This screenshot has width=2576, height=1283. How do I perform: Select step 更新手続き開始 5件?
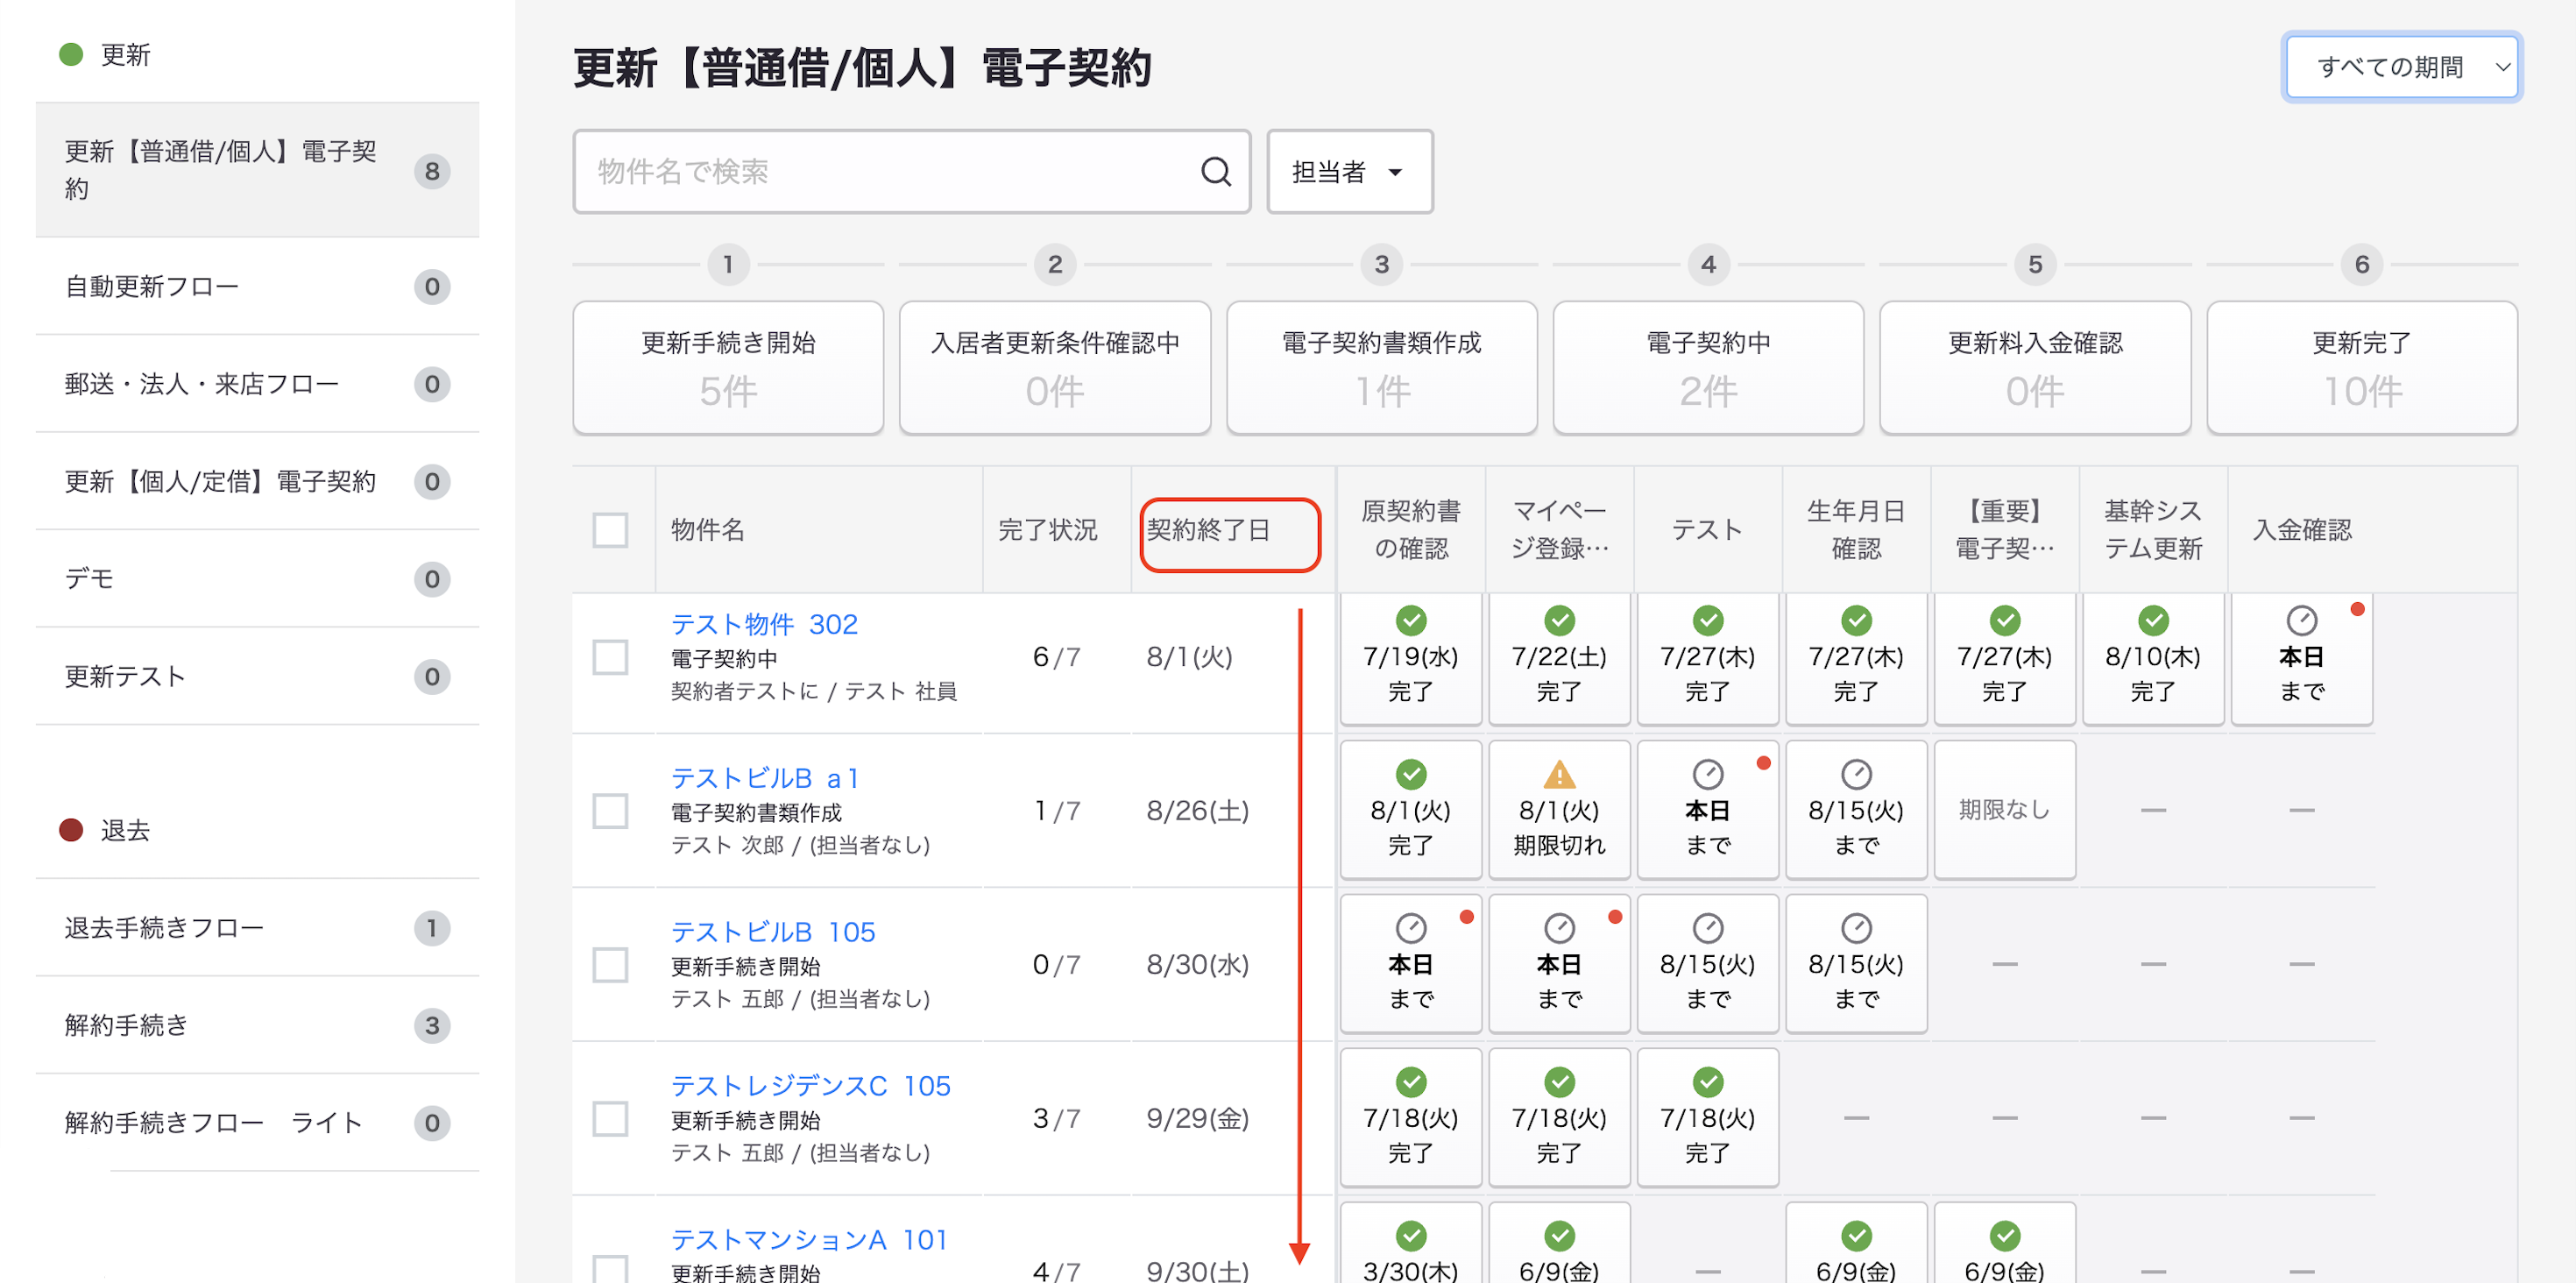point(728,367)
